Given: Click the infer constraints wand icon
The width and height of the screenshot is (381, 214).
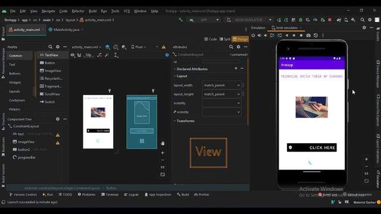Looking at the screenshot, I should point(107,55).
